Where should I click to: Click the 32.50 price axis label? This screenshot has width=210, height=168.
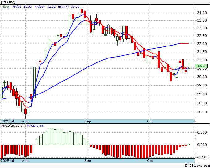click(x=202, y=36)
